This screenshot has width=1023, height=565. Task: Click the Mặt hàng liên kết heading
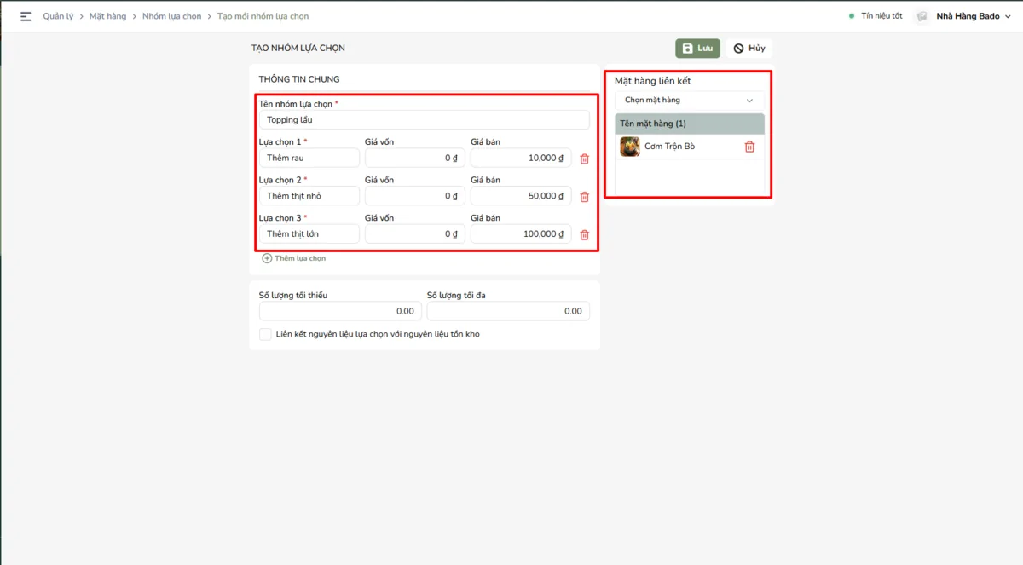tap(653, 81)
